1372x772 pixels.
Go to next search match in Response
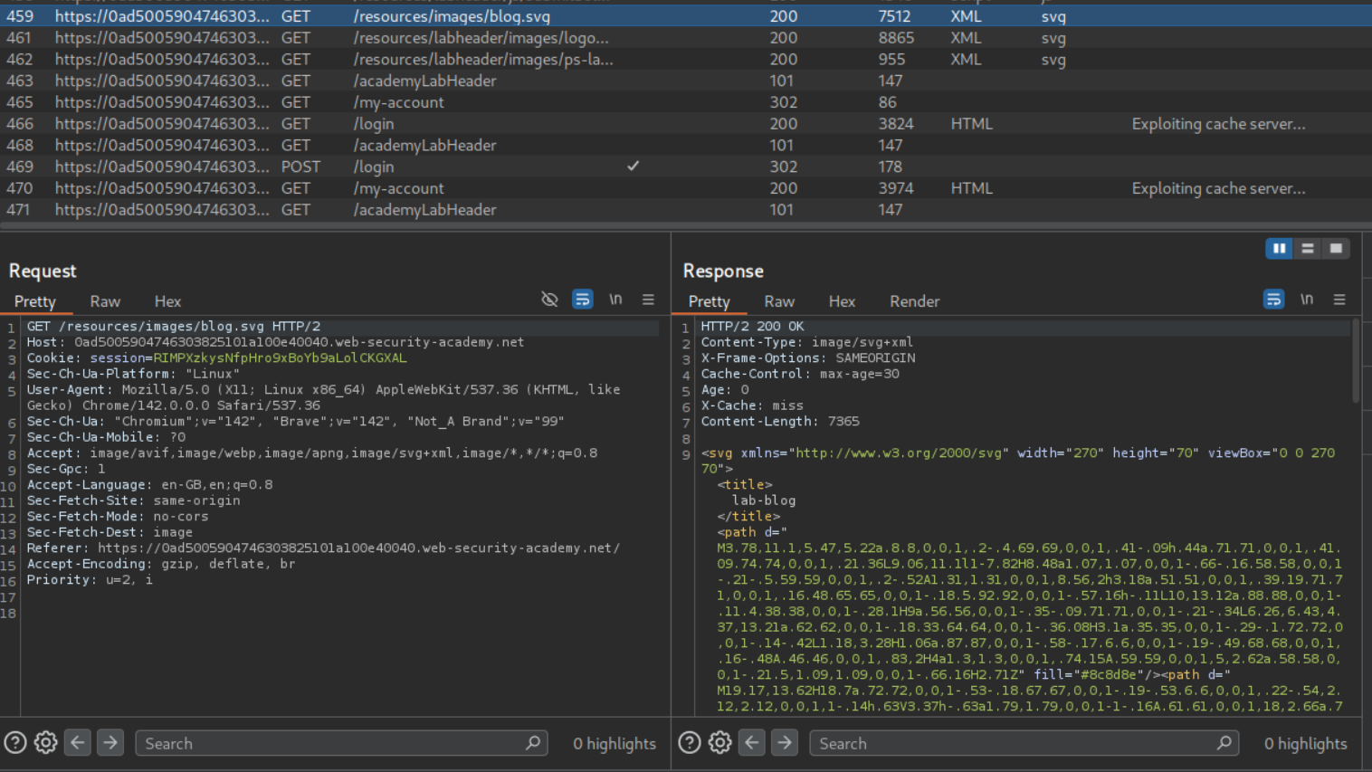785,743
